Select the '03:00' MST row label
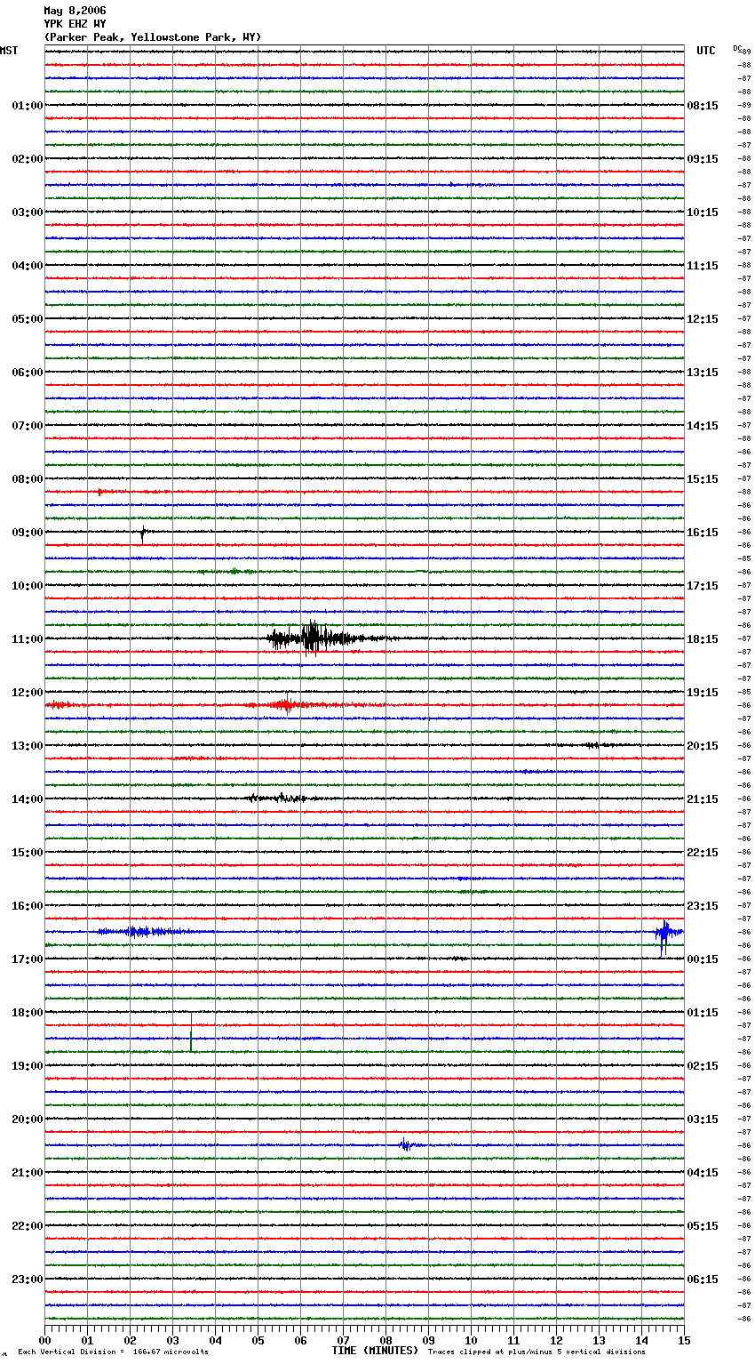The height and width of the screenshot is (1364, 755). (x=28, y=213)
